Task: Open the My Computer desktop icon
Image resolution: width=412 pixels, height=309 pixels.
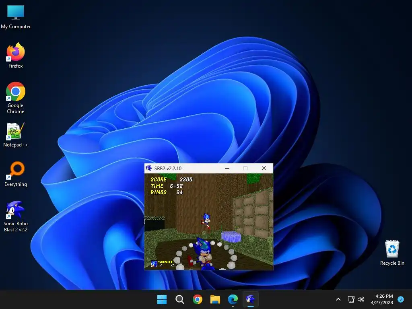Action: [x=16, y=16]
